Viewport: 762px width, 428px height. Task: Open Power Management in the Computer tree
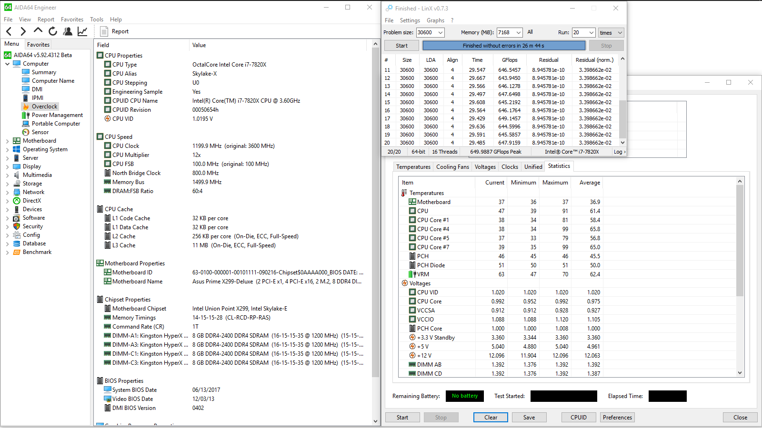[x=57, y=115]
